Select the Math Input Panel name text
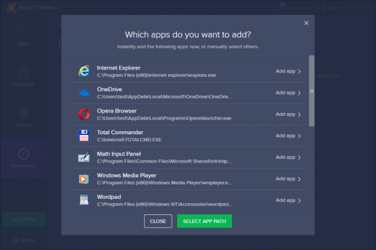 [x=118, y=154]
